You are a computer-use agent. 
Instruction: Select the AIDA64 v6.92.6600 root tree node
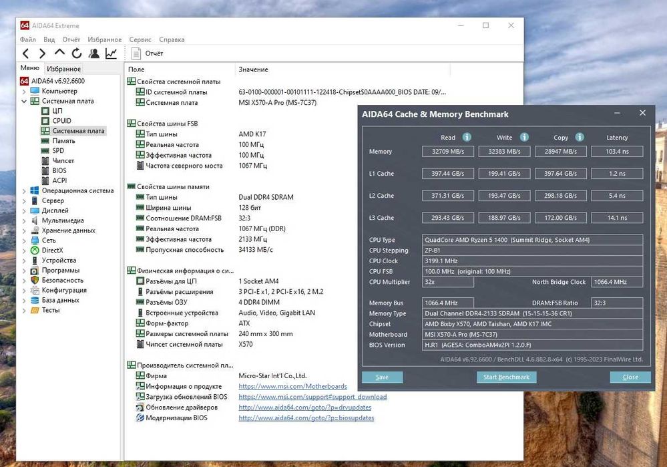click(x=58, y=81)
